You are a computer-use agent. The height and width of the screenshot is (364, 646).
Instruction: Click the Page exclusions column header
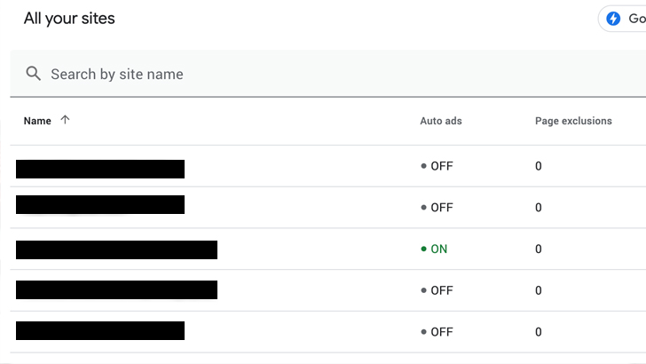573,121
